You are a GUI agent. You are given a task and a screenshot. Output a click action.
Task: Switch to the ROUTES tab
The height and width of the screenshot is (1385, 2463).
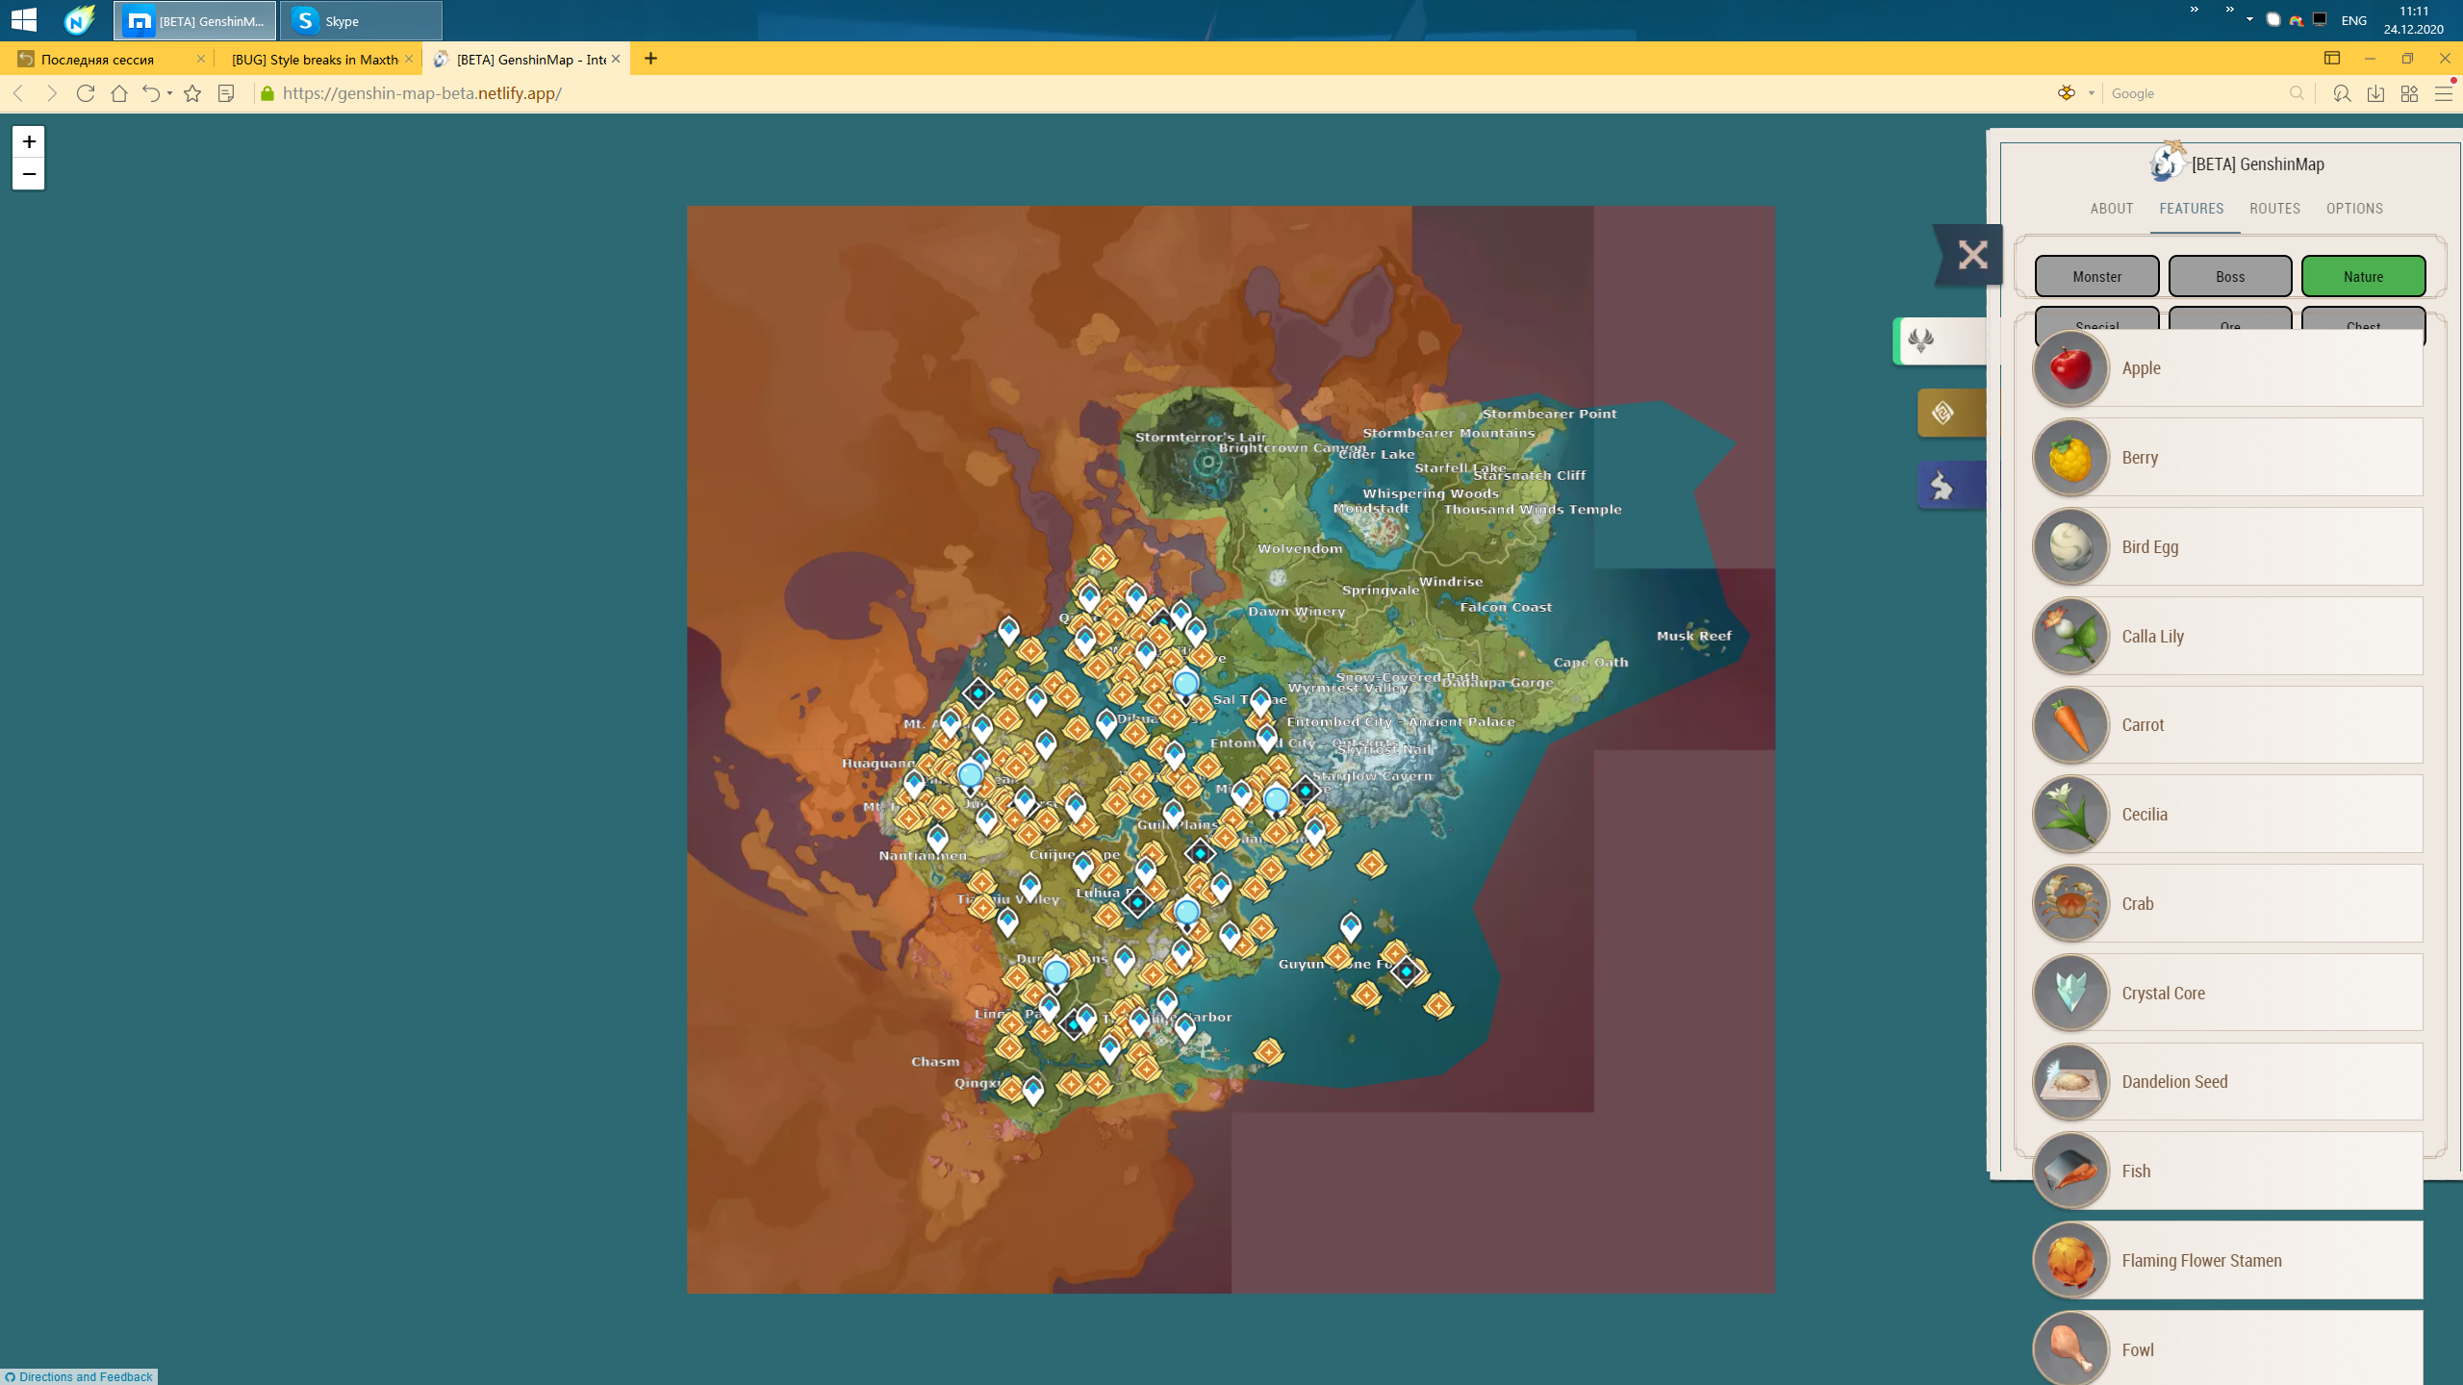pos(2274,209)
